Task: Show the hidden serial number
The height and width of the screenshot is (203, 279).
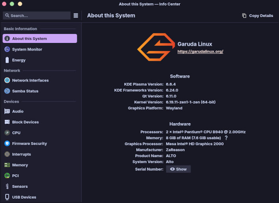Action: point(178,169)
